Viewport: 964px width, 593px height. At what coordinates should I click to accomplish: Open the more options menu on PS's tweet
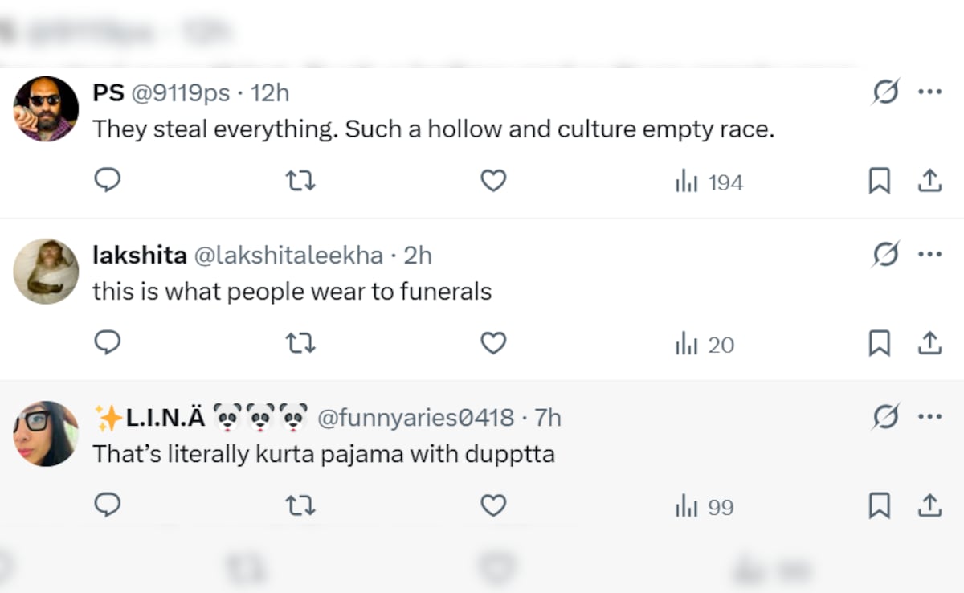(929, 92)
